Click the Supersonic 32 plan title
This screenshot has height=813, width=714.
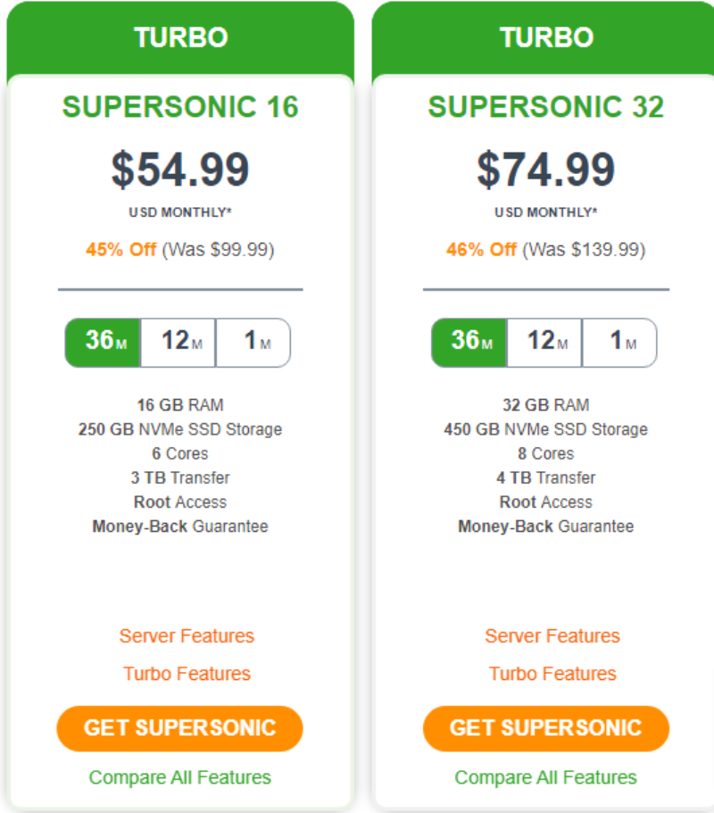[x=545, y=107]
